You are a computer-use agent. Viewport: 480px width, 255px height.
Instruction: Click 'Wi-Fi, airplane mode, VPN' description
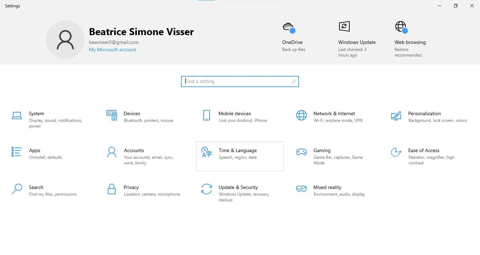pos(338,120)
